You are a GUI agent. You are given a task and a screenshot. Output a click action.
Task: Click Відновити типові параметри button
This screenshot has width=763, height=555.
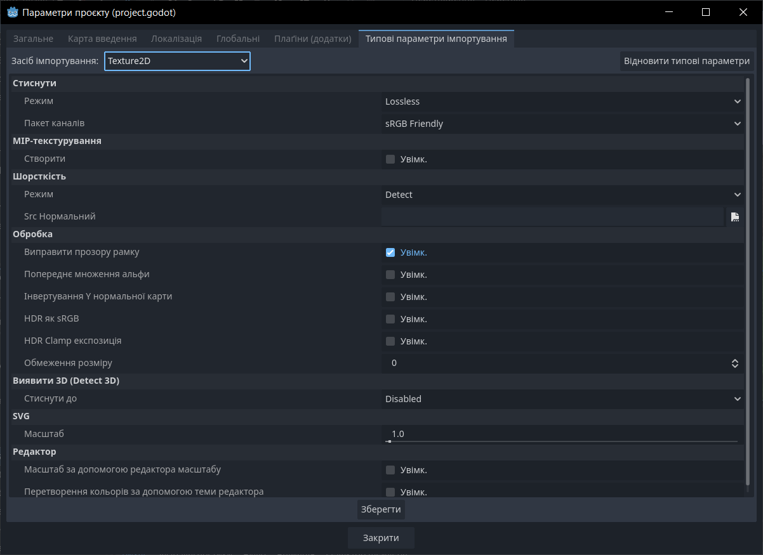click(686, 62)
